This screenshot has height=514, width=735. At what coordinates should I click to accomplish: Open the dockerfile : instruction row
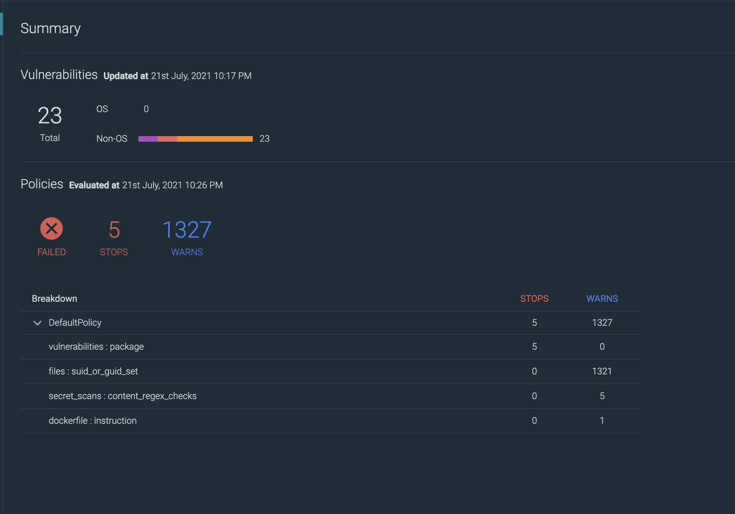(x=331, y=421)
